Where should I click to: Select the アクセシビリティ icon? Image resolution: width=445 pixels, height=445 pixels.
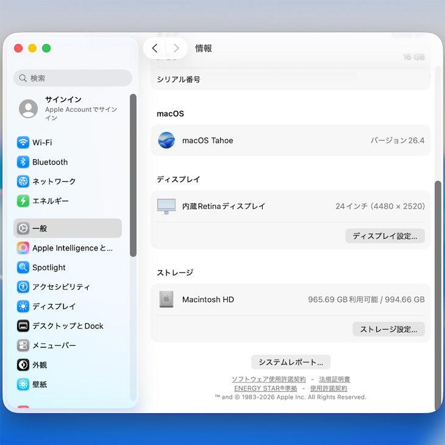(23, 287)
